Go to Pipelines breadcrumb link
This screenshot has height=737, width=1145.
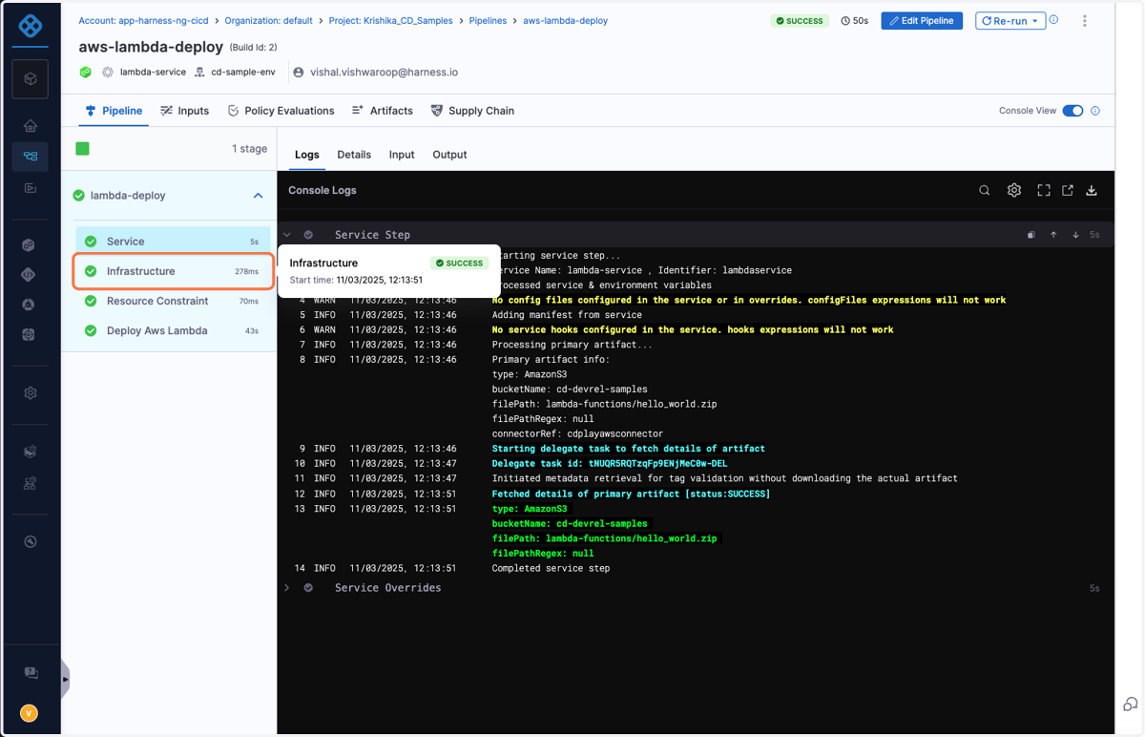pos(488,20)
